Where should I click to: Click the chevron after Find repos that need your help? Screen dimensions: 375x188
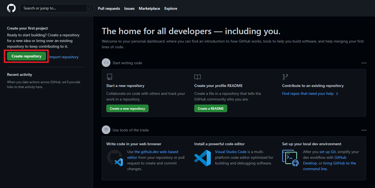tap(337, 93)
